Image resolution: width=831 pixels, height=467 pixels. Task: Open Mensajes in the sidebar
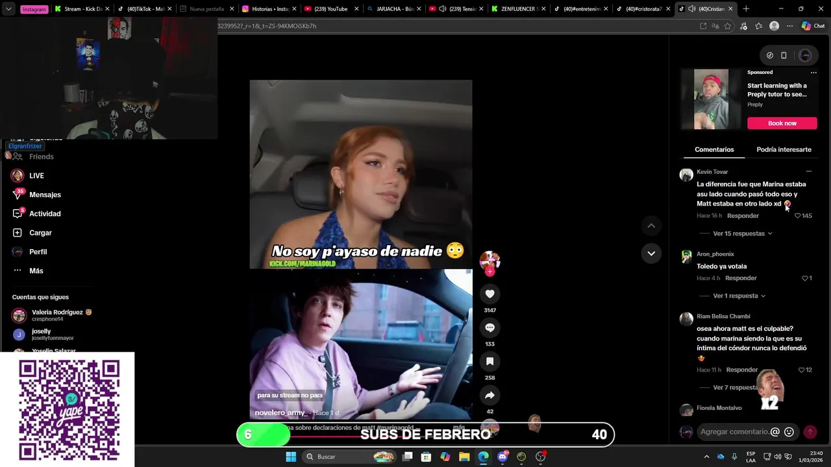point(45,195)
